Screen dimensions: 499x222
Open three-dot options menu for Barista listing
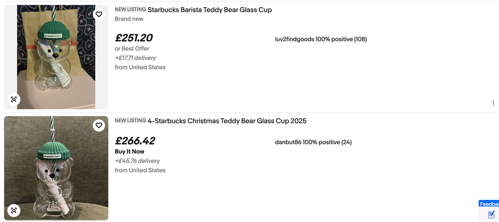pyautogui.click(x=493, y=103)
